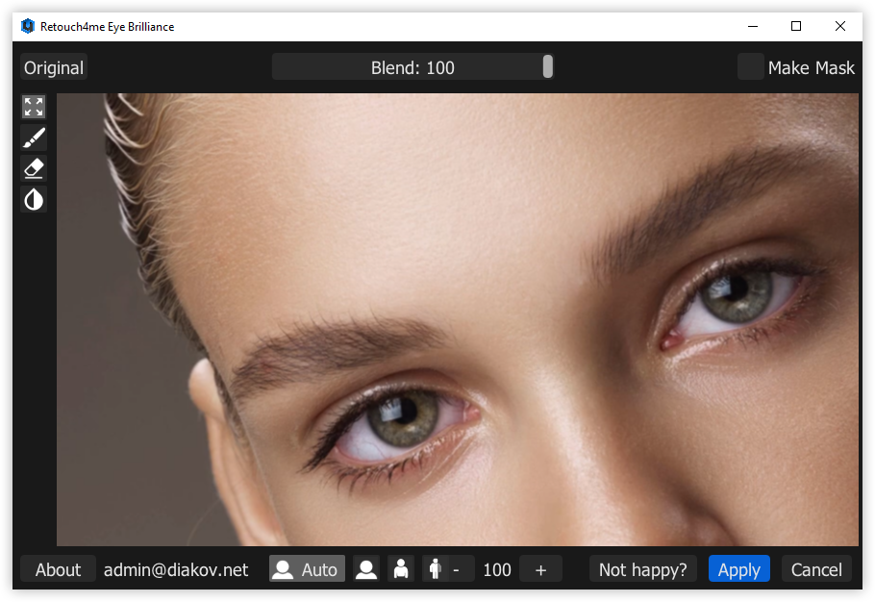Toggle the half-filled drop mask overlay icon
Screen dimensions: 875x602
click(x=34, y=199)
